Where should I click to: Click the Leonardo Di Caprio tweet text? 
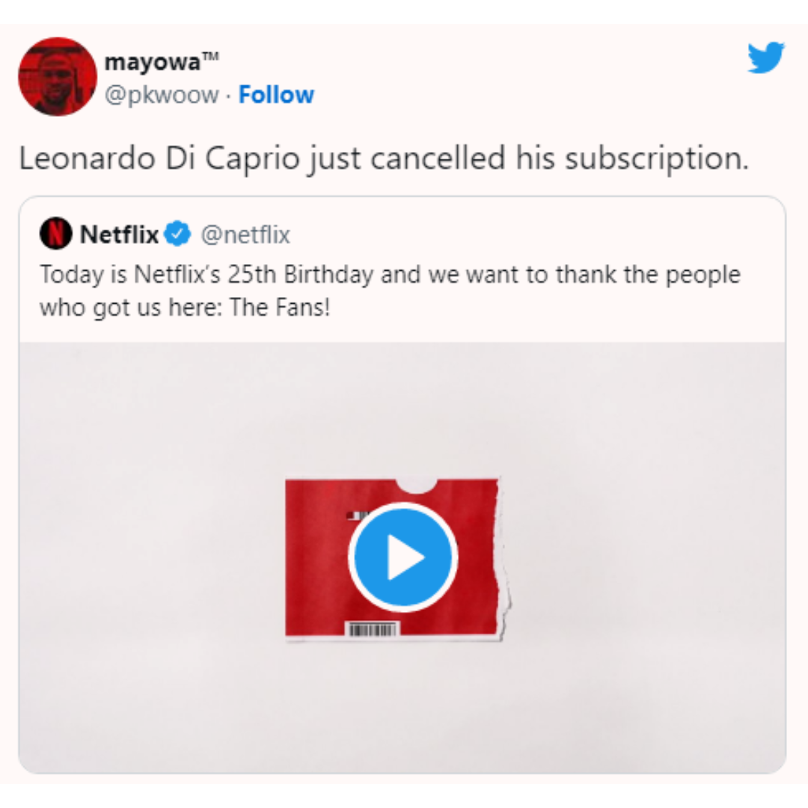(x=384, y=158)
